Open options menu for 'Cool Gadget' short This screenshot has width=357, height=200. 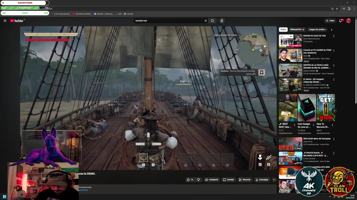pyautogui.click(x=313, y=125)
